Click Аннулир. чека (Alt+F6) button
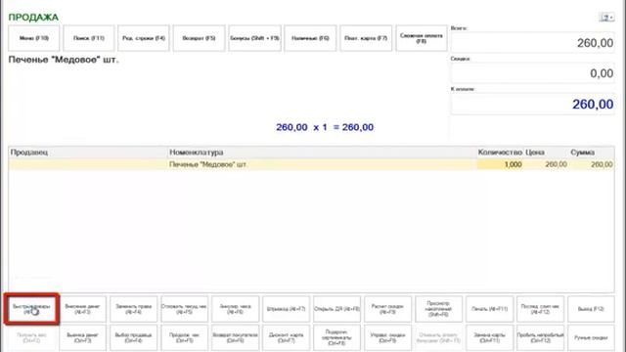 click(235, 309)
